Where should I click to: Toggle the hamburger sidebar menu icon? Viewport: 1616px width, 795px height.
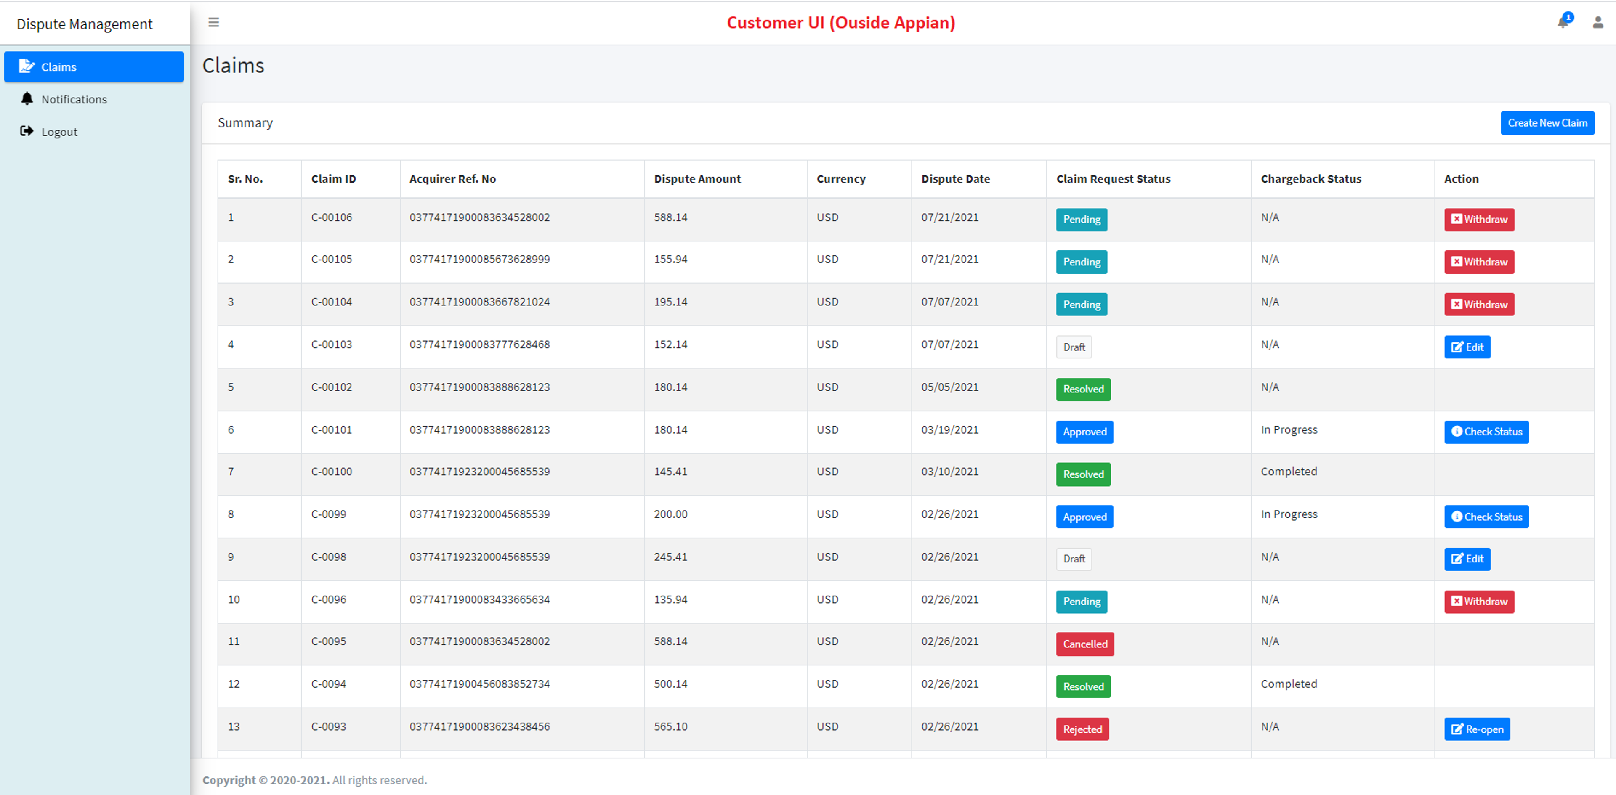coord(213,23)
